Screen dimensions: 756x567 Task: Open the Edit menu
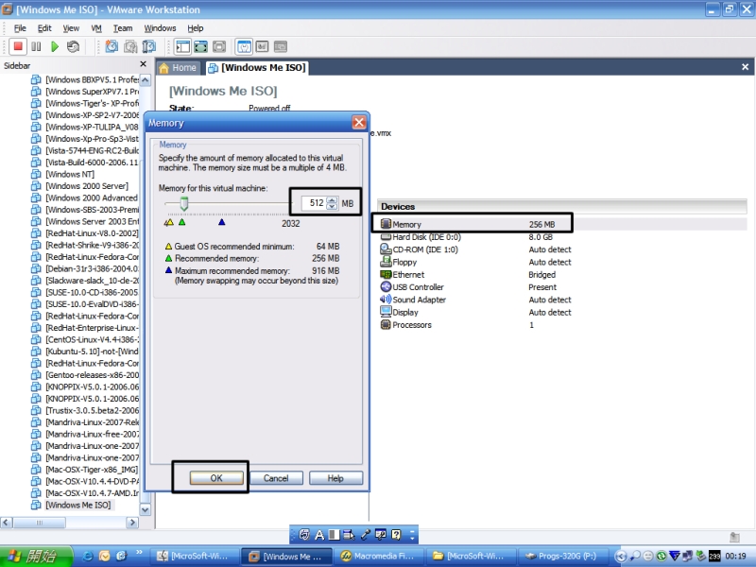(x=44, y=28)
